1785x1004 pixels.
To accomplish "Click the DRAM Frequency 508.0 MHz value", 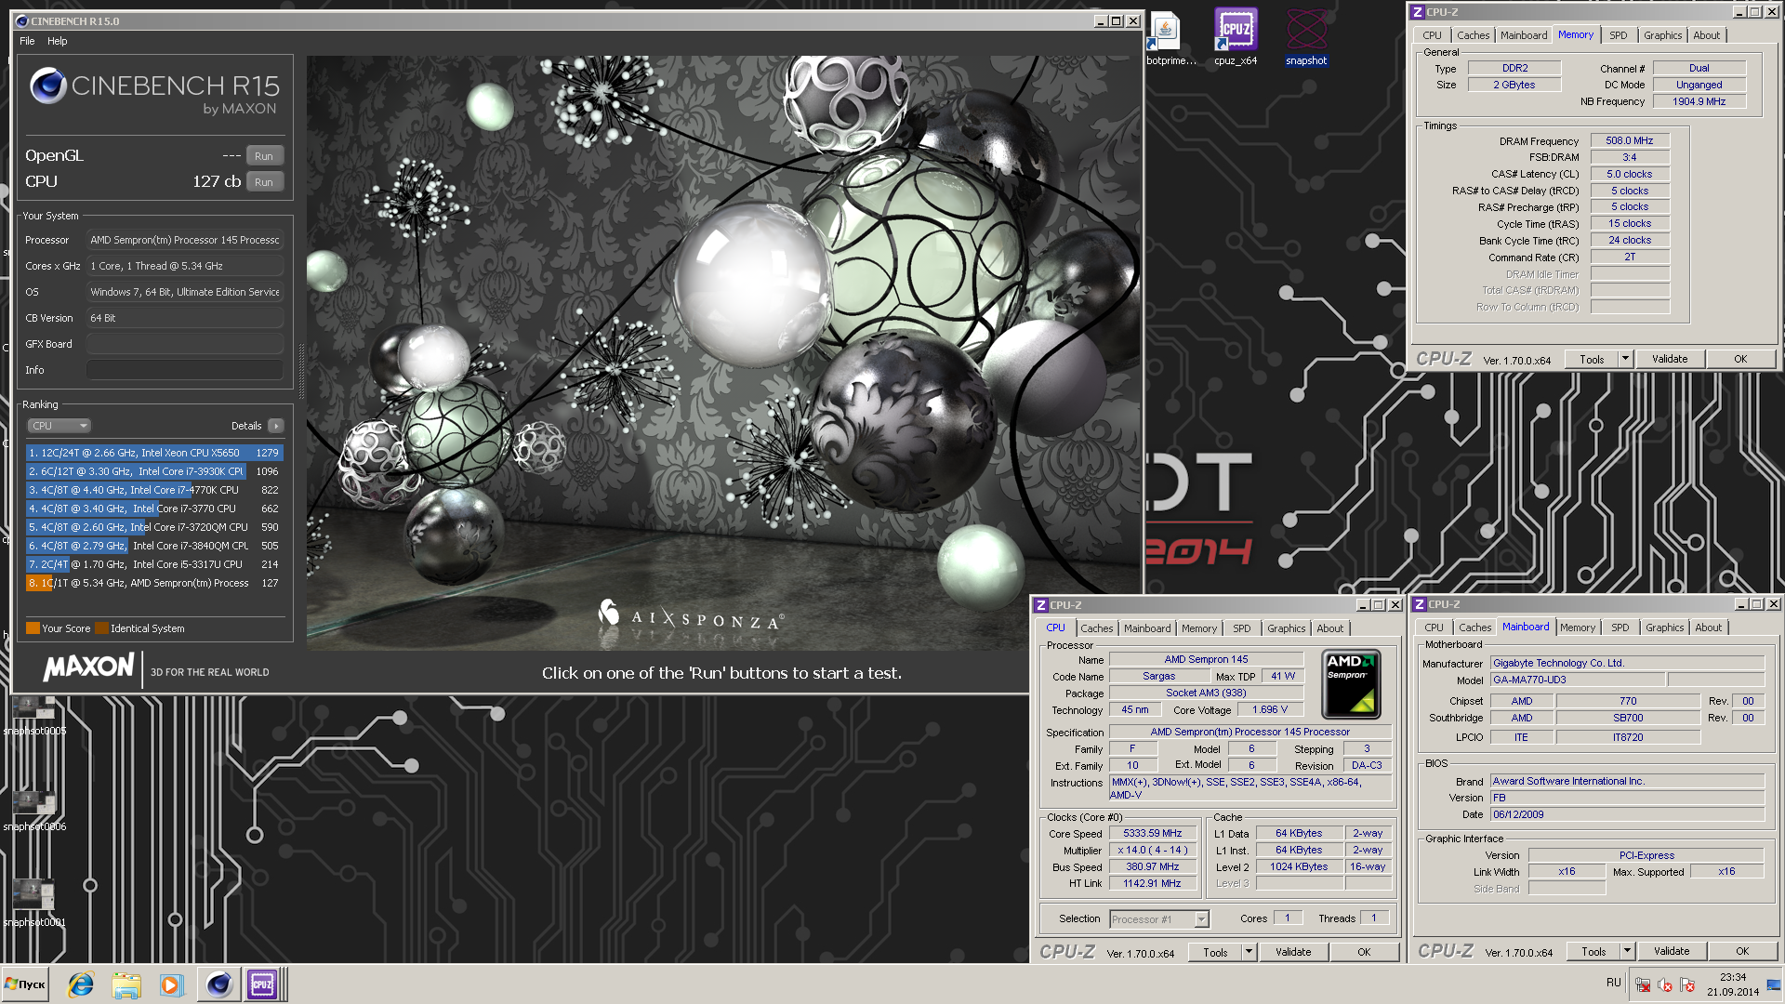I will click(x=1630, y=141).
